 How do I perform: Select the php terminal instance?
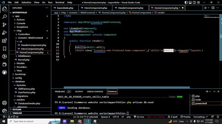(x=206, y=96)
